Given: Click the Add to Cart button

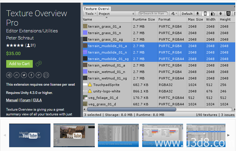Looking at the screenshot, I should click(x=19, y=64).
